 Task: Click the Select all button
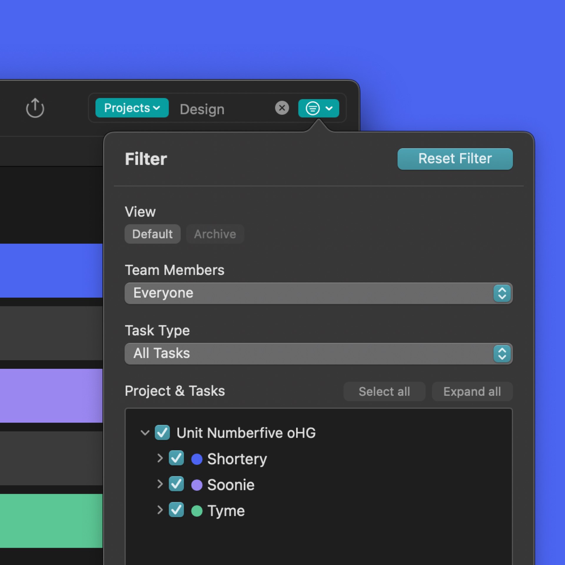point(384,392)
